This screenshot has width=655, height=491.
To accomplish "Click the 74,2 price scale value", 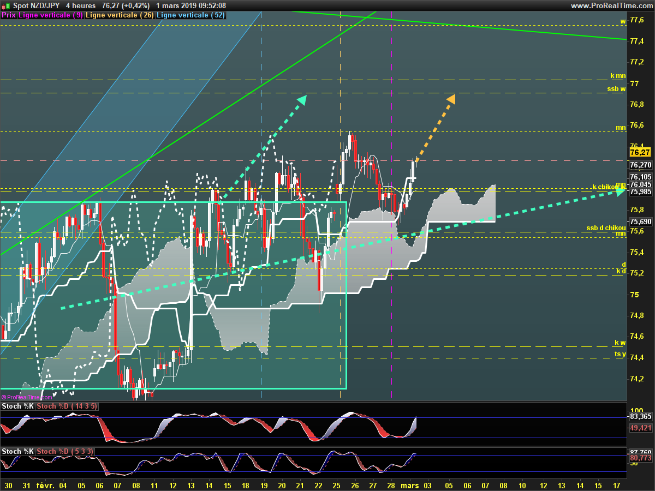I will pos(636,379).
